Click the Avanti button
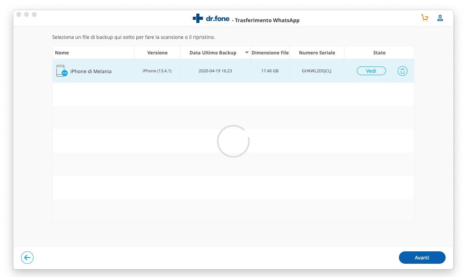The image size is (469, 277). coord(422,258)
